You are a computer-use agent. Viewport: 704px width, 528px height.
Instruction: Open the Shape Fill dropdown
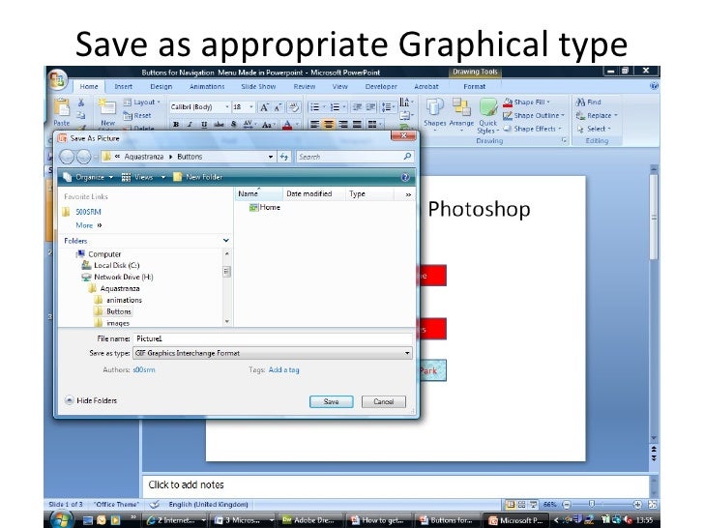(x=526, y=103)
